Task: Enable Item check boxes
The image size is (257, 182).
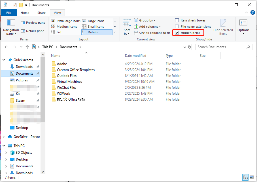Action: click(177, 20)
